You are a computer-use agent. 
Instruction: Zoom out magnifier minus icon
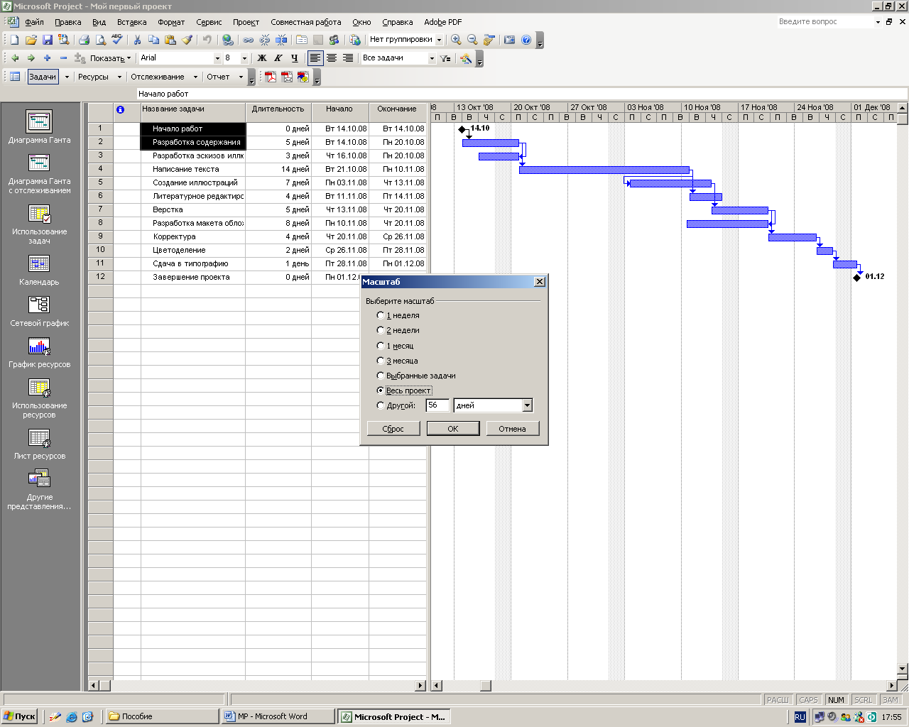[x=472, y=40]
